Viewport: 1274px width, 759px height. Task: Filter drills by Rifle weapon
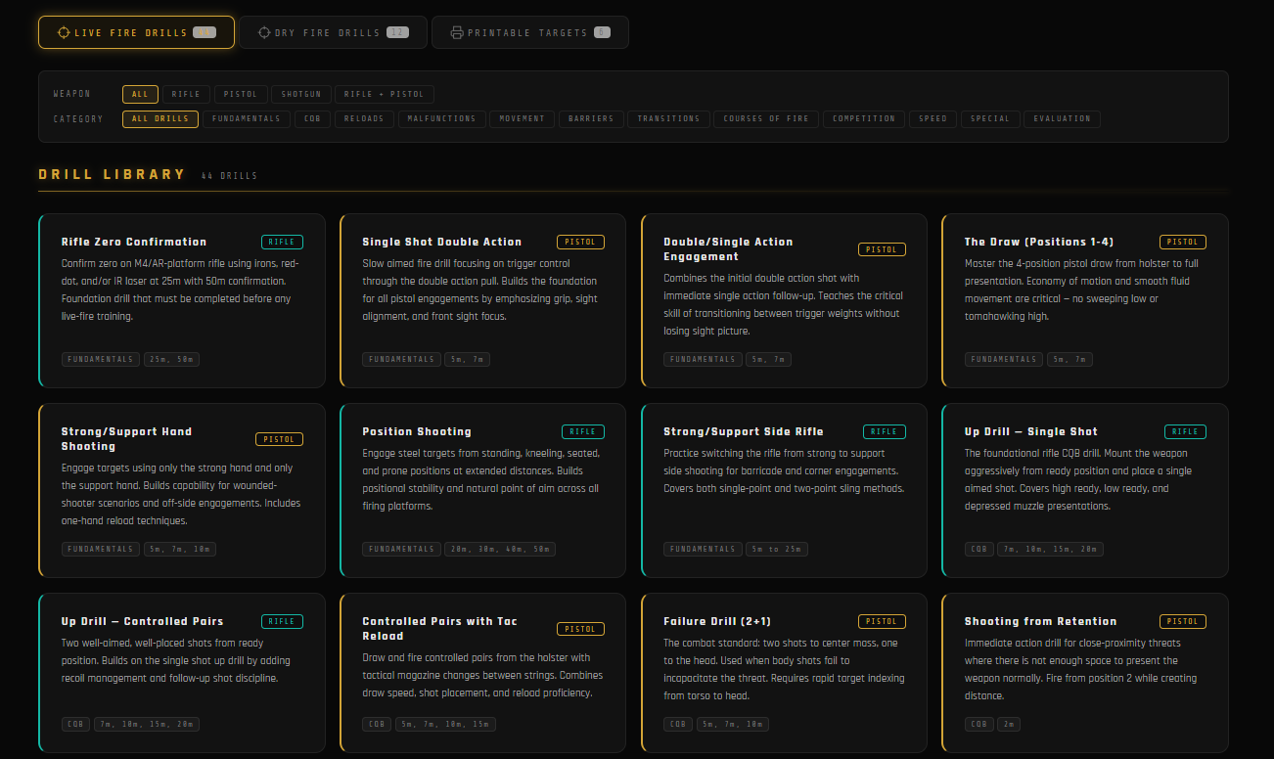click(x=186, y=95)
